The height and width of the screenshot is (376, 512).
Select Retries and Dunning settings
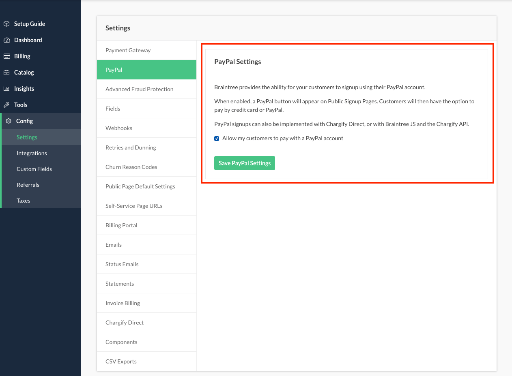[131, 147]
